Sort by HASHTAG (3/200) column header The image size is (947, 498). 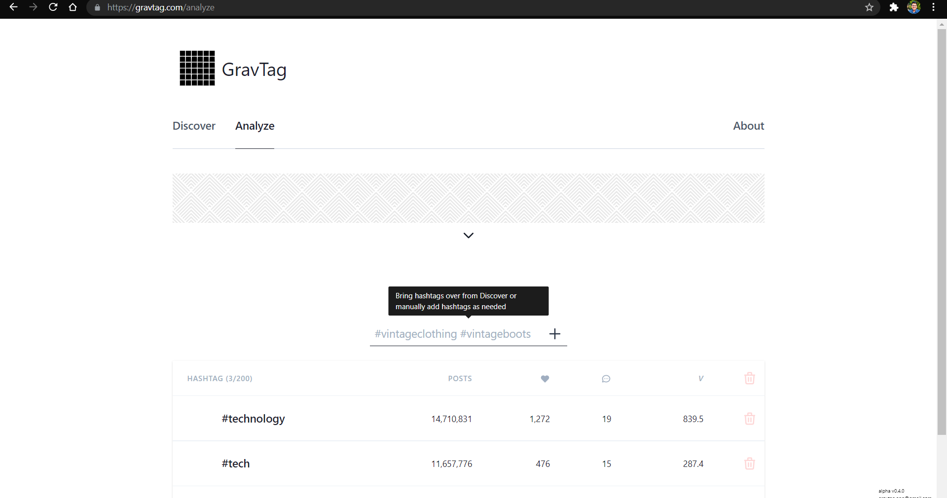point(219,379)
